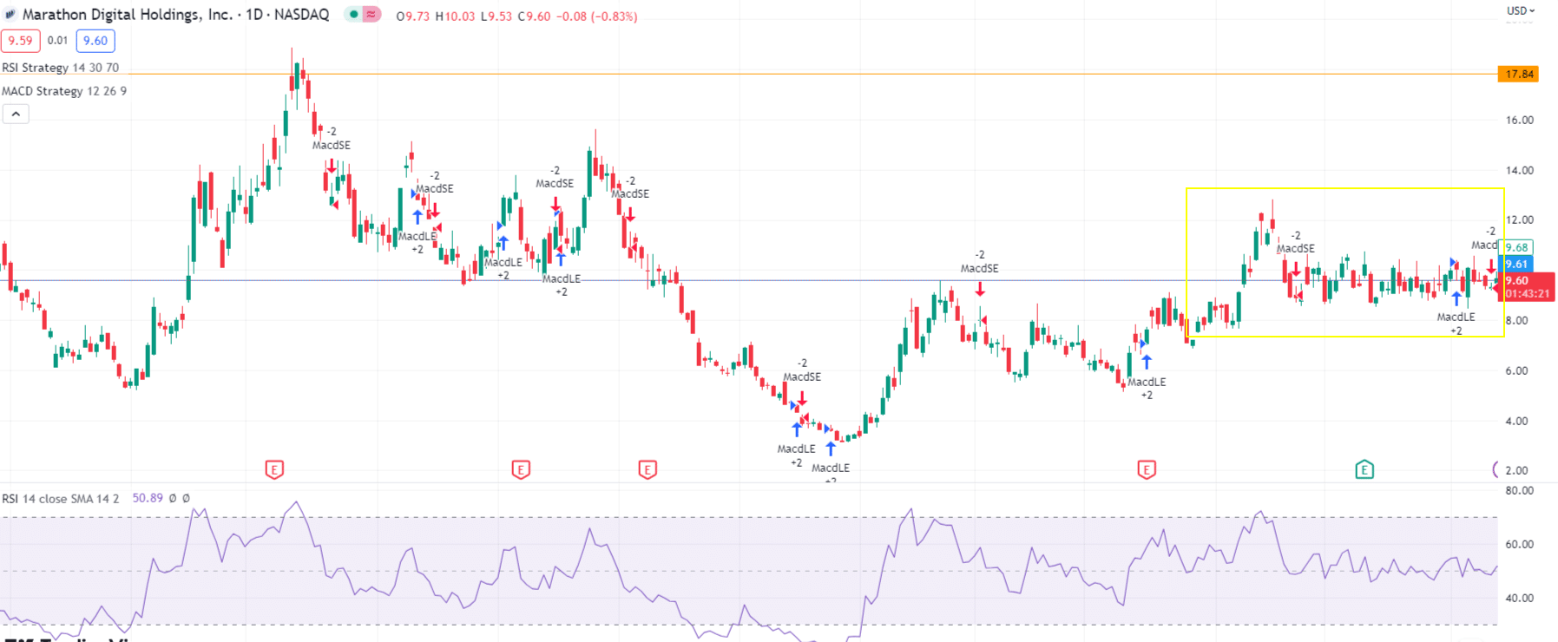Click the rightmost full red E earnings marker

coord(1147,470)
